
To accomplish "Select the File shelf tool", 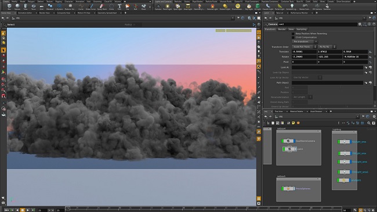I will (128, 7).
